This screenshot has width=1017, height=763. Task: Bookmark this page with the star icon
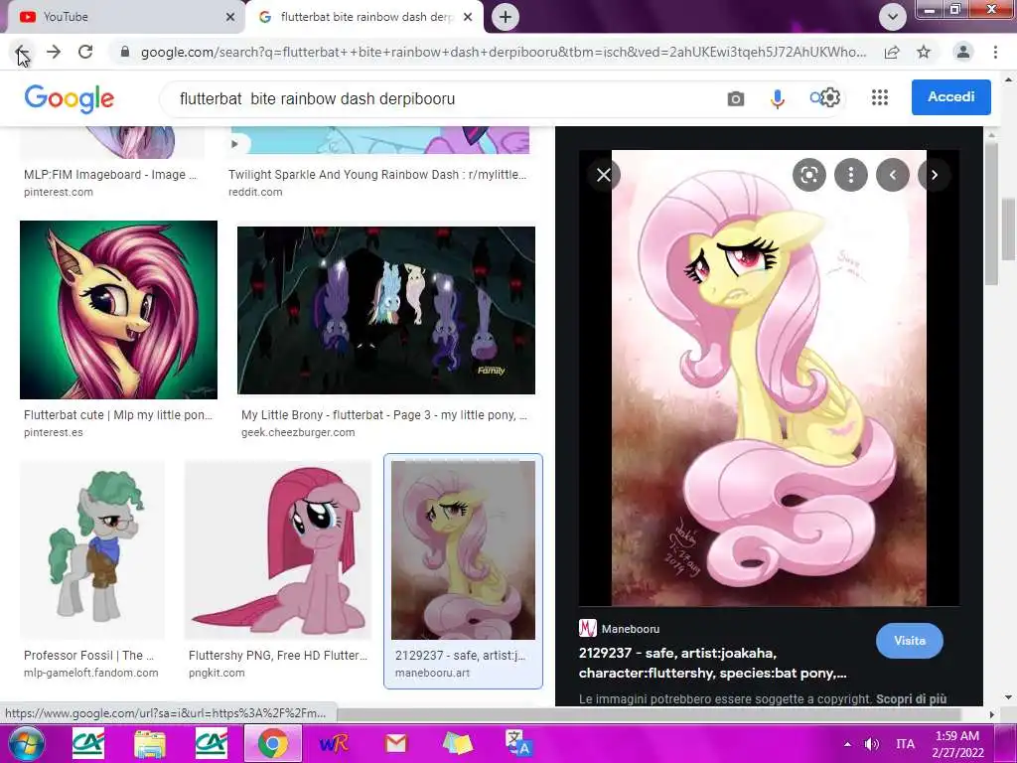tap(924, 52)
